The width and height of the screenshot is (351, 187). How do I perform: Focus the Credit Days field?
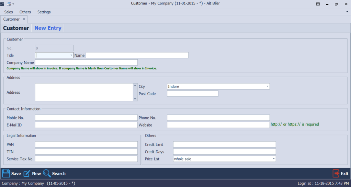225,152
